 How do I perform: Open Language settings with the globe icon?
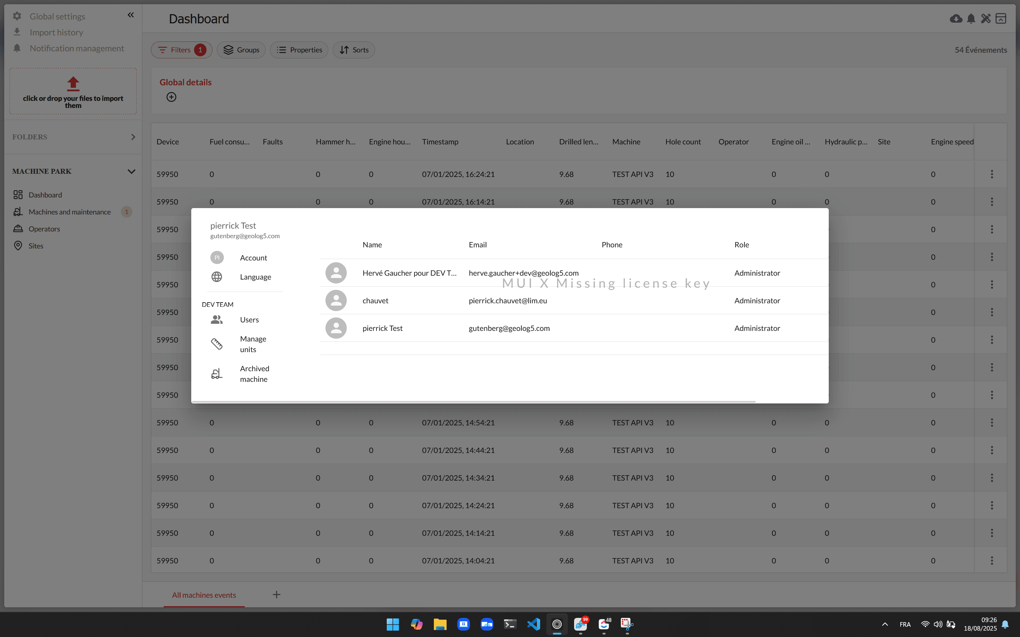click(217, 277)
